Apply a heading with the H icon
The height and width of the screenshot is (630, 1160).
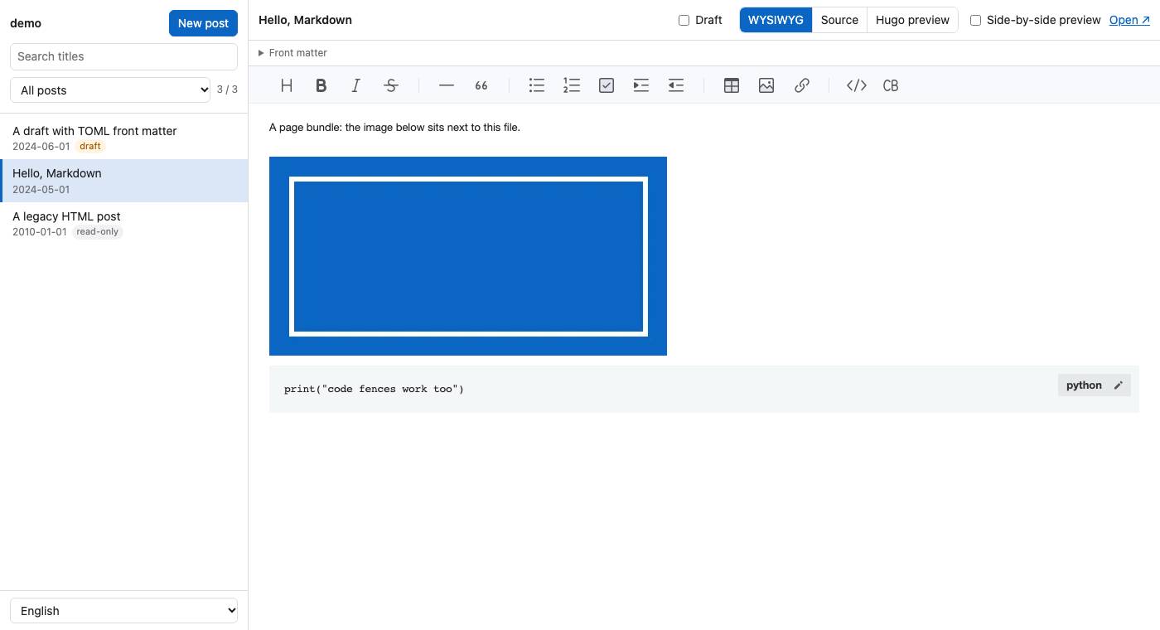pyautogui.click(x=287, y=85)
